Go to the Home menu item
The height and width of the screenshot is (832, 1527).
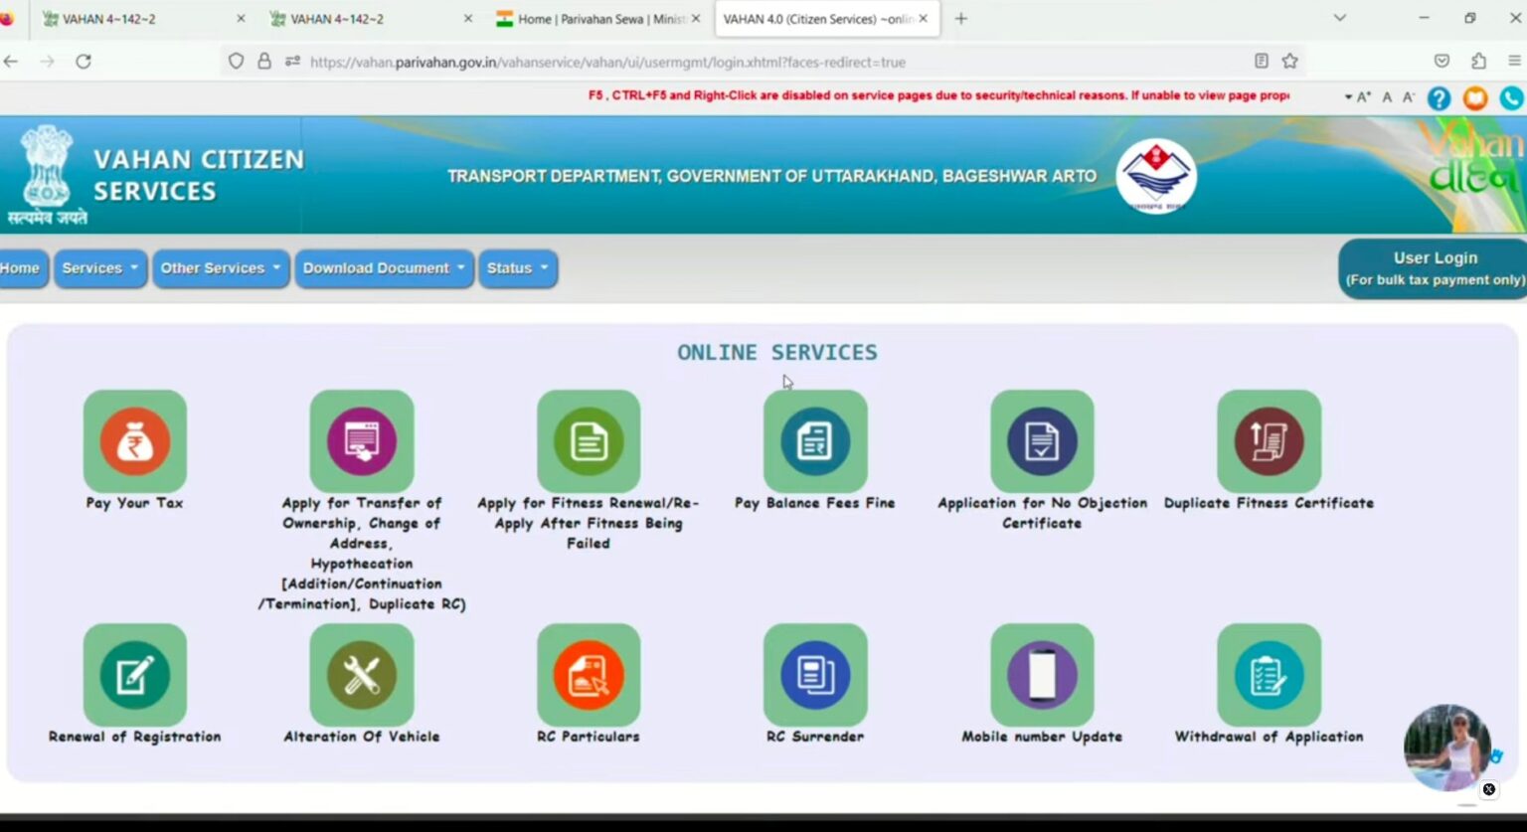click(20, 268)
